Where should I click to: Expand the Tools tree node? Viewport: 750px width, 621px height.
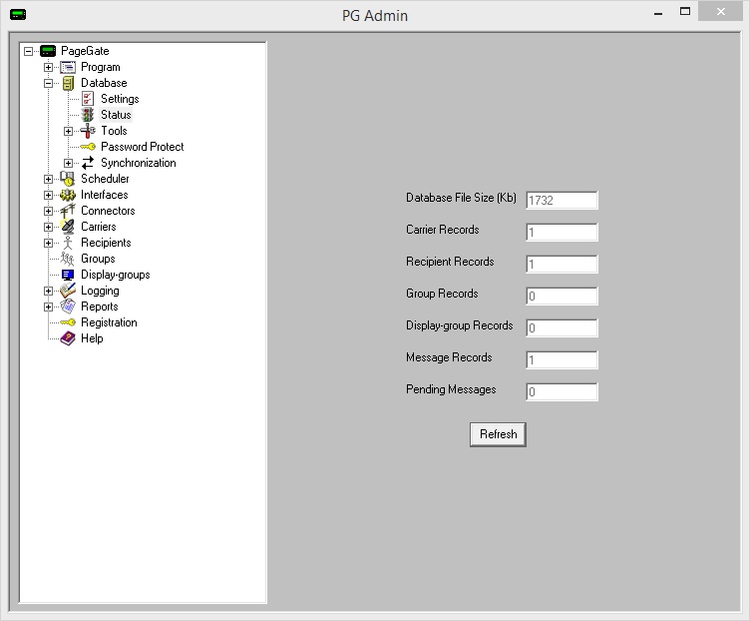pos(69,131)
